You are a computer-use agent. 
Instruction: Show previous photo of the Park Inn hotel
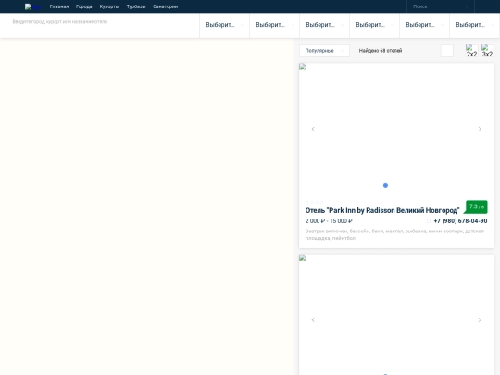point(313,129)
